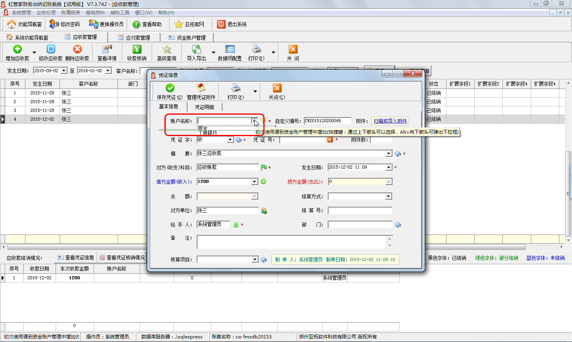The height and width of the screenshot is (342, 572).
Task: Expand the Account Name (账户名称) dropdown
Action: click(x=254, y=121)
